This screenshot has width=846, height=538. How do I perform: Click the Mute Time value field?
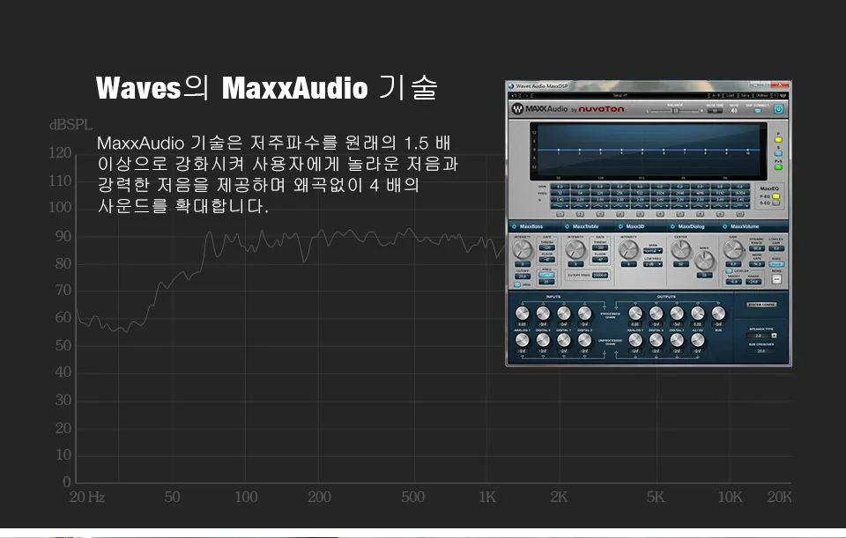[715, 111]
